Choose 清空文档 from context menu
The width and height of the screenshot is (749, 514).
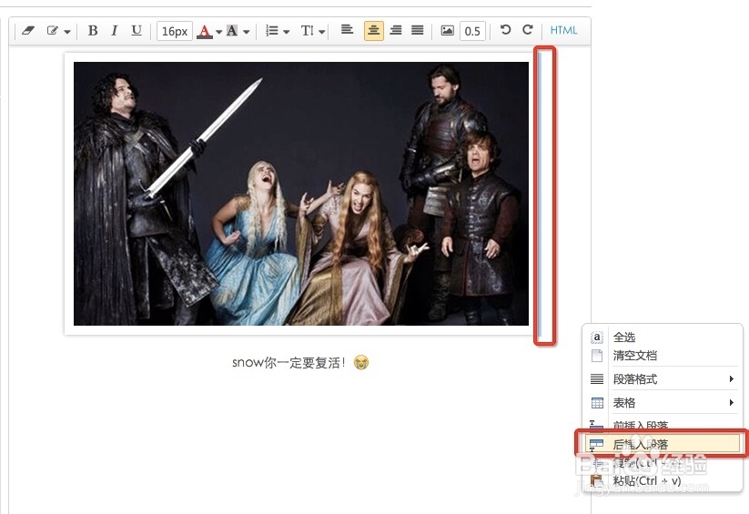click(662, 356)
